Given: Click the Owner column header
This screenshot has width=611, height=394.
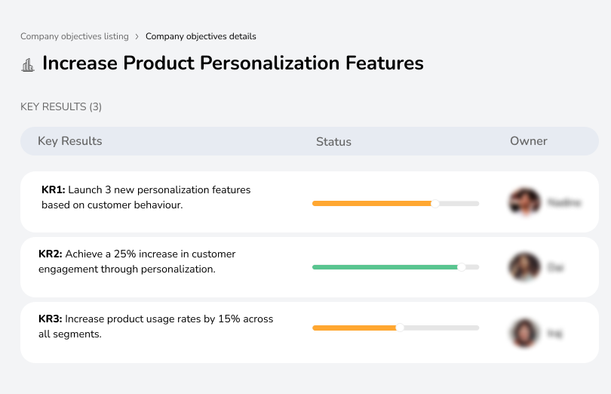Looking at the screenshot, I should point(528,141).
